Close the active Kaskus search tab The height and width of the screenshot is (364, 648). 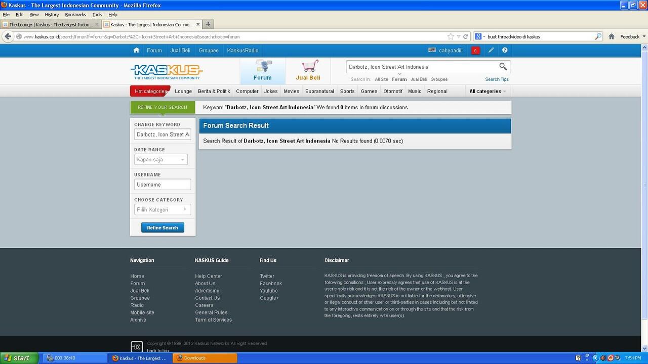pos(198,24)
